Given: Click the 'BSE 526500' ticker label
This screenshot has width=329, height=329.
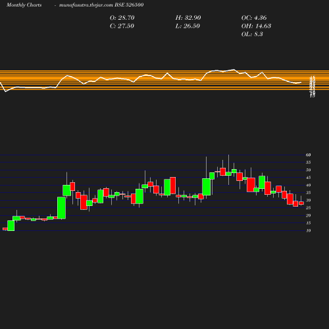Looking at the screenshot, I should (x=129, y=5).
